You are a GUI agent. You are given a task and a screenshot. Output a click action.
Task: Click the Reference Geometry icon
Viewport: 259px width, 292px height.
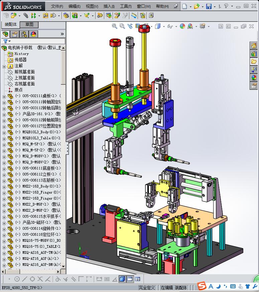pyautogui.click(x=87, y=15)
